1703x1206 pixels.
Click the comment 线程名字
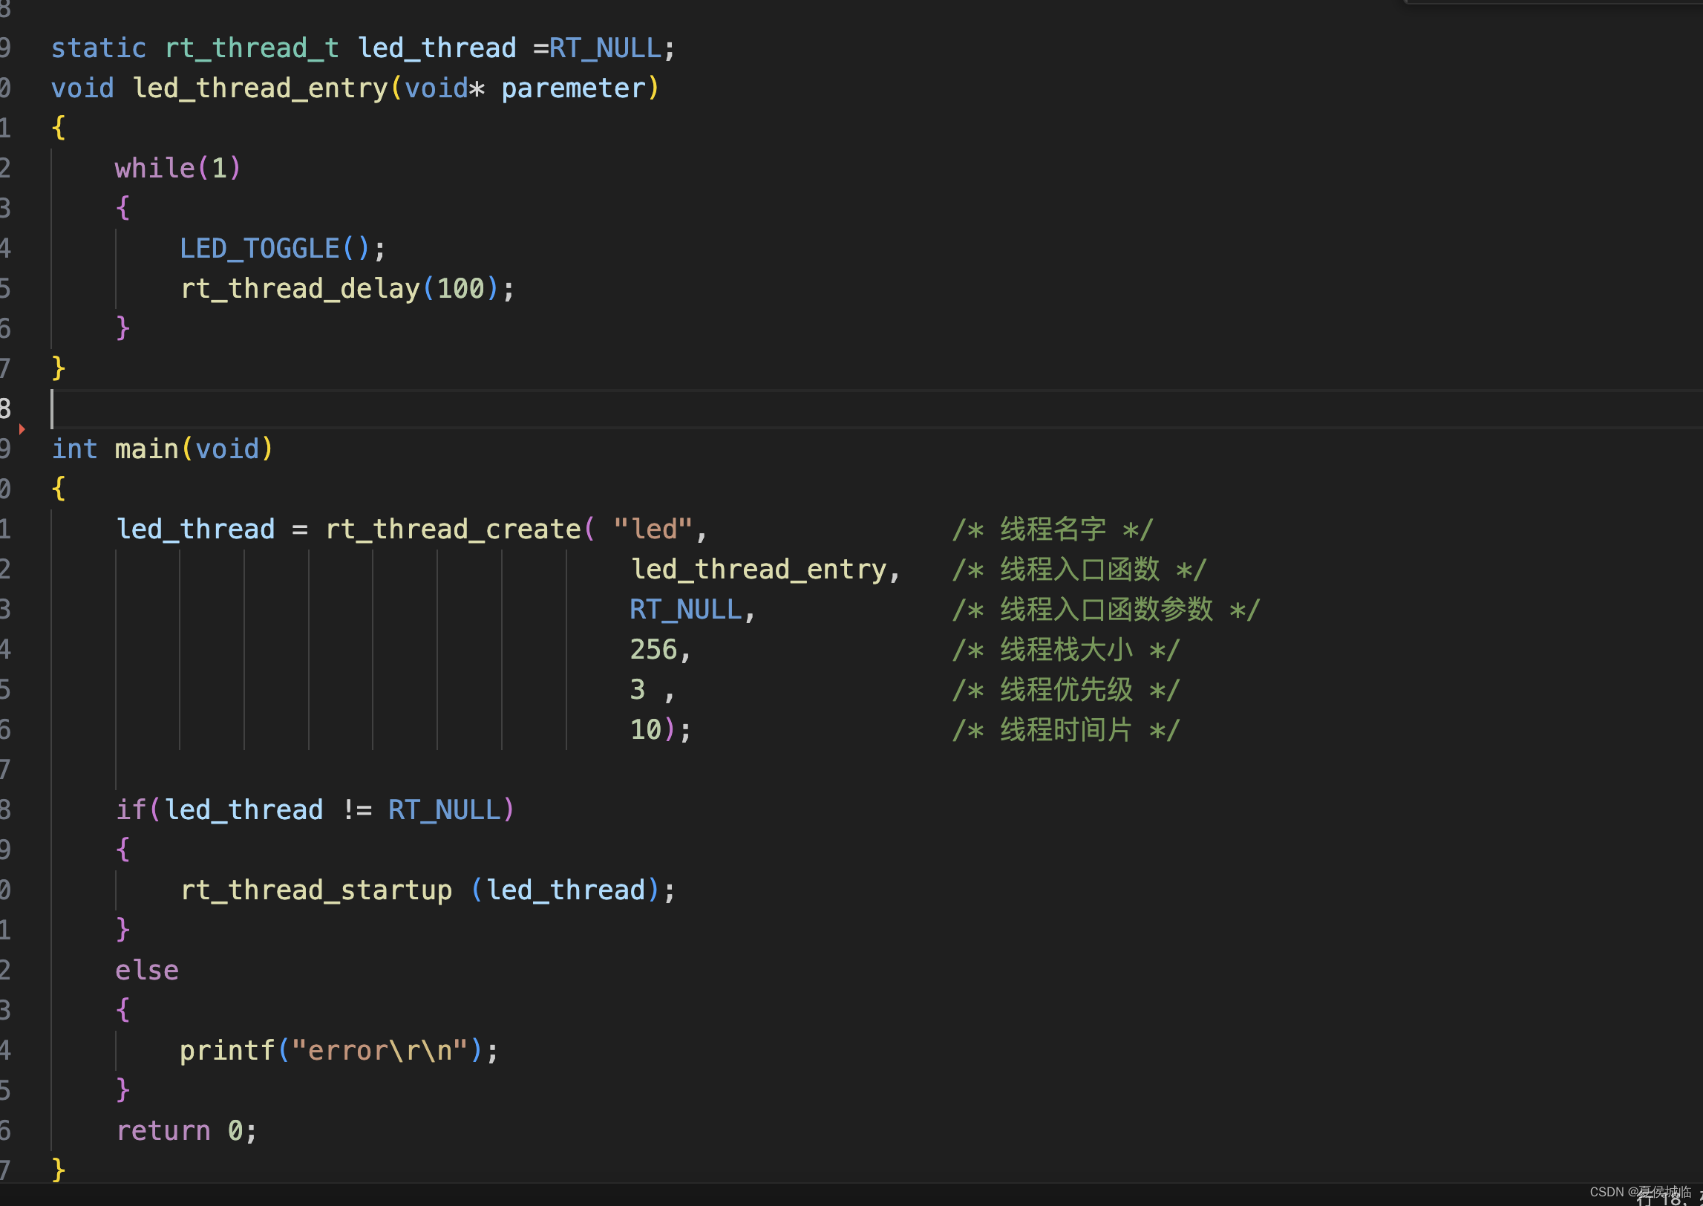(x=1053, y=529)
